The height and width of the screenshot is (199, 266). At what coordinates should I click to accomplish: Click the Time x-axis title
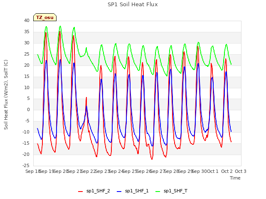235,178
